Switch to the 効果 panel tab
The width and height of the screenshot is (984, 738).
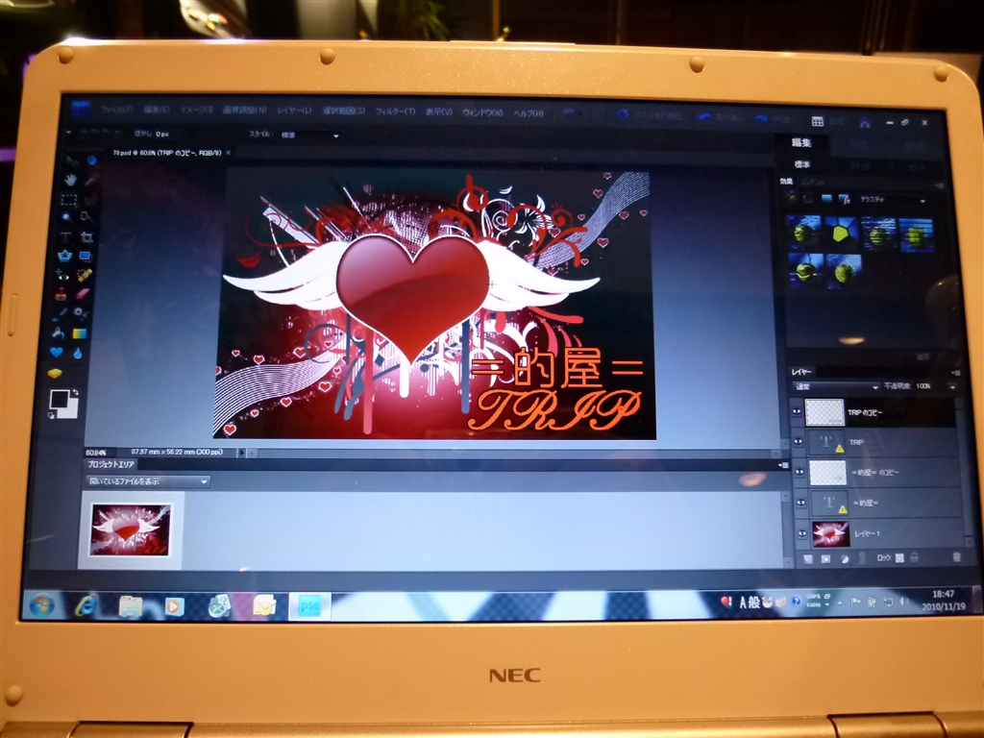pyautogui.click(x=786, y=182)
